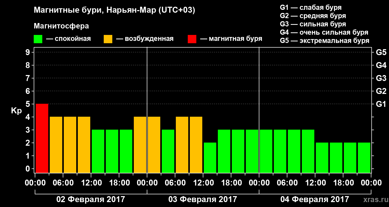Click the 09:00–12:00 yellow bar on 02 Февраля
Image resolution: width=389 pixels, height=207 pixels.
pyautogui.click(x=84, y=145)
